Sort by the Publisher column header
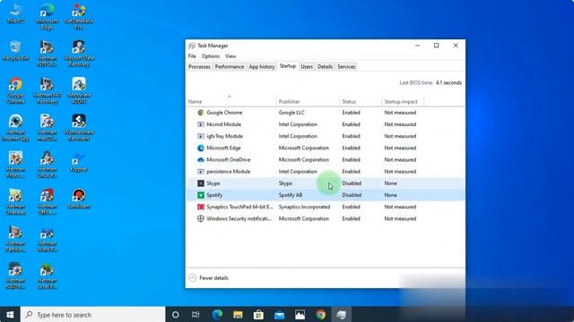This screenshot has width=574, height=322. click(x=308, y=101)
